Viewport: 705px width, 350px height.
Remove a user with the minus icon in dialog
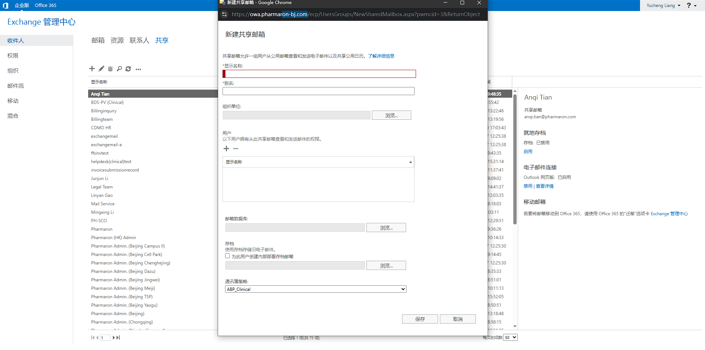click(x=236, y=148)
